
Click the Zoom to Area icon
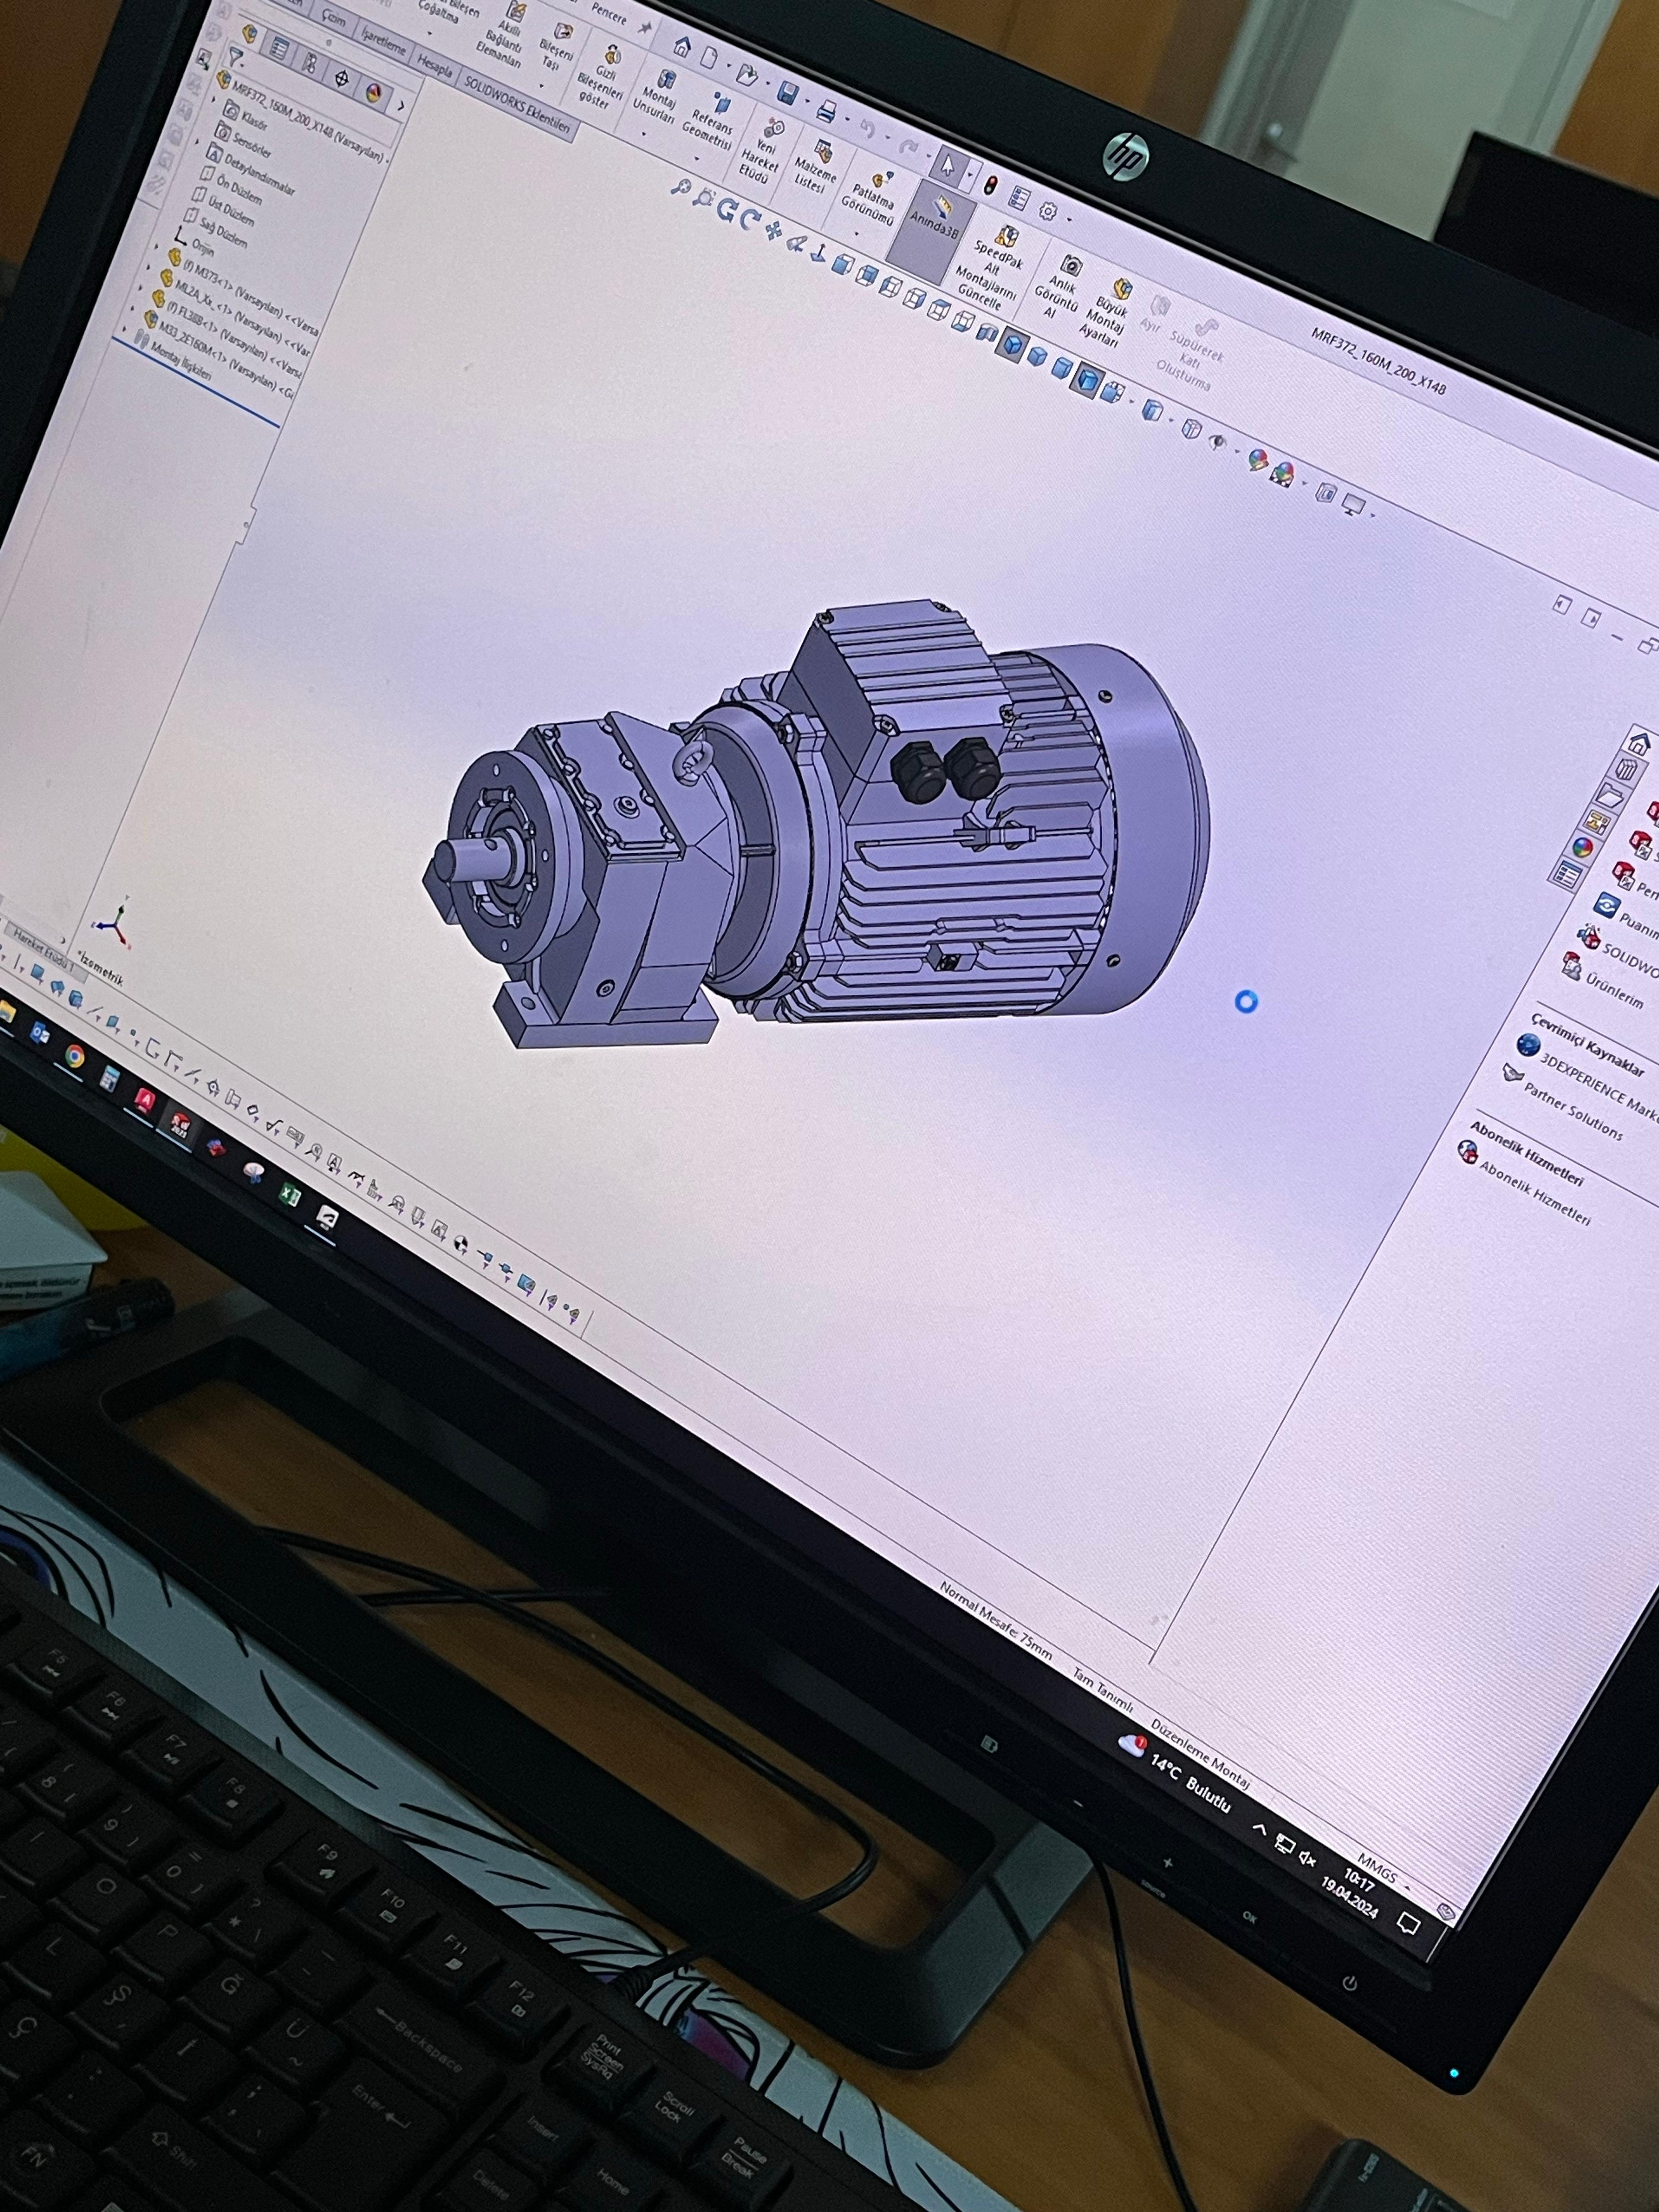tap(704, 198)
